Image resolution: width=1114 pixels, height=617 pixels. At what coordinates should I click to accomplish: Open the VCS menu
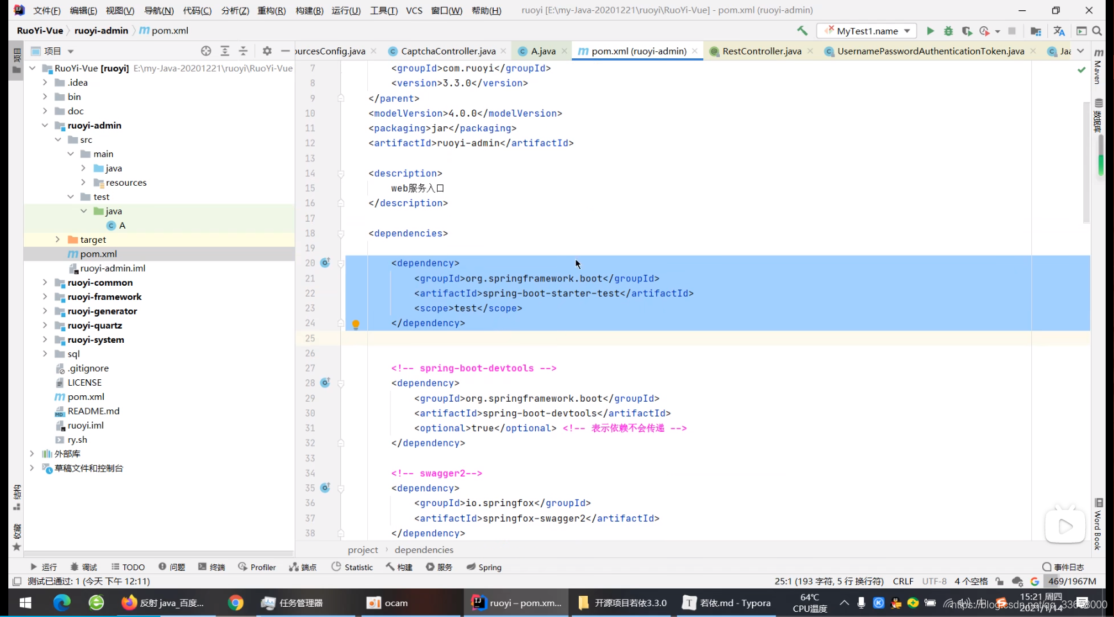tap(414, 10)
